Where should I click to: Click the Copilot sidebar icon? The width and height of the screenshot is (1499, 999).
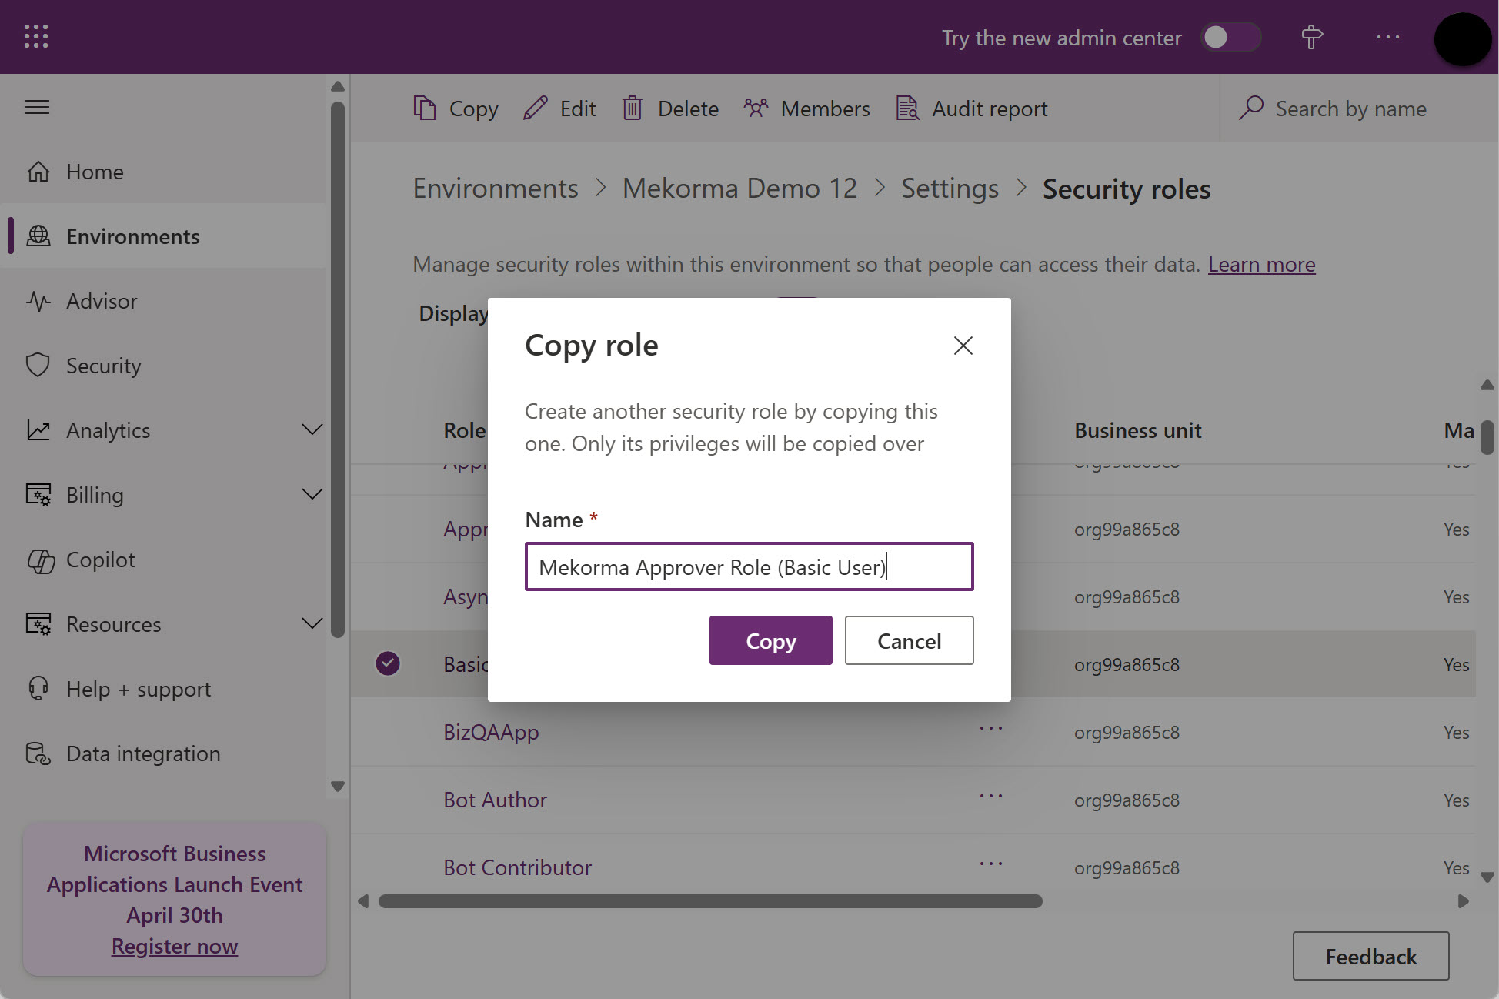tap(40, 560)
